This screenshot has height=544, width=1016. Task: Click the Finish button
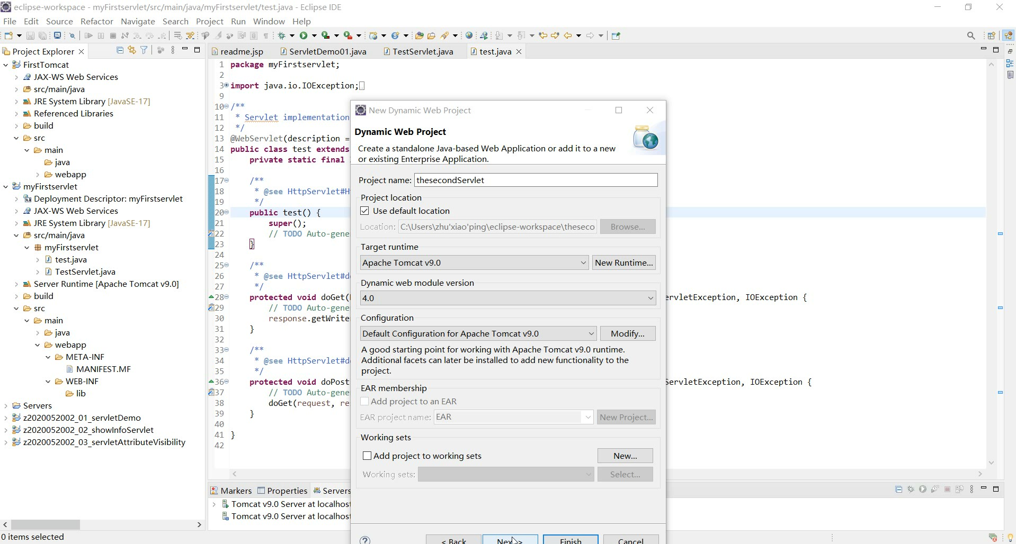point(571,540)
